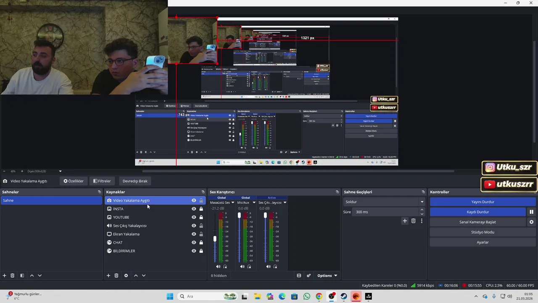
Task: Hide Video Yakalama Aygıtı source
Action: [194, 200]
